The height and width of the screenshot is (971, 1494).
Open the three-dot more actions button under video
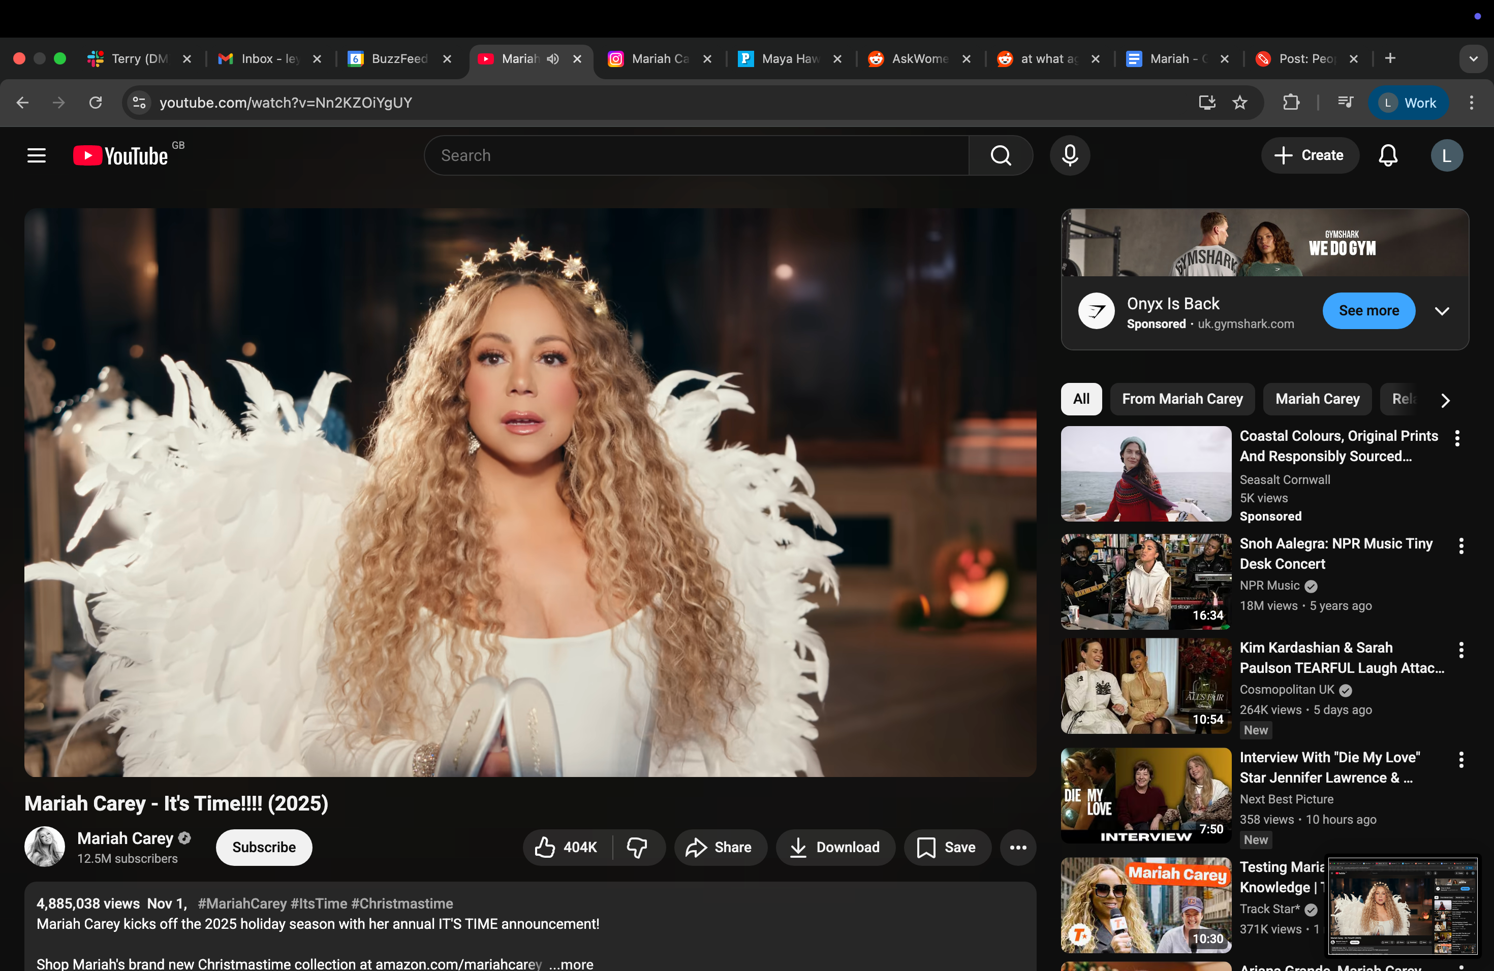point(1017,848)
